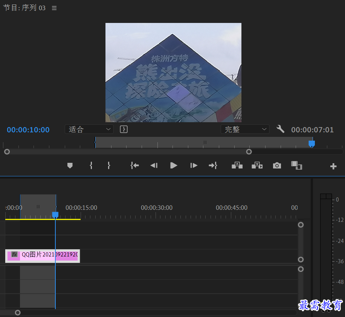Click left handle of monitor zoom scrollbar
Image resolution: width=345 pixels, height=317 pixels.
pos(7,152)
